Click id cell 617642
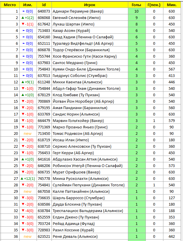 pos(44,24)
